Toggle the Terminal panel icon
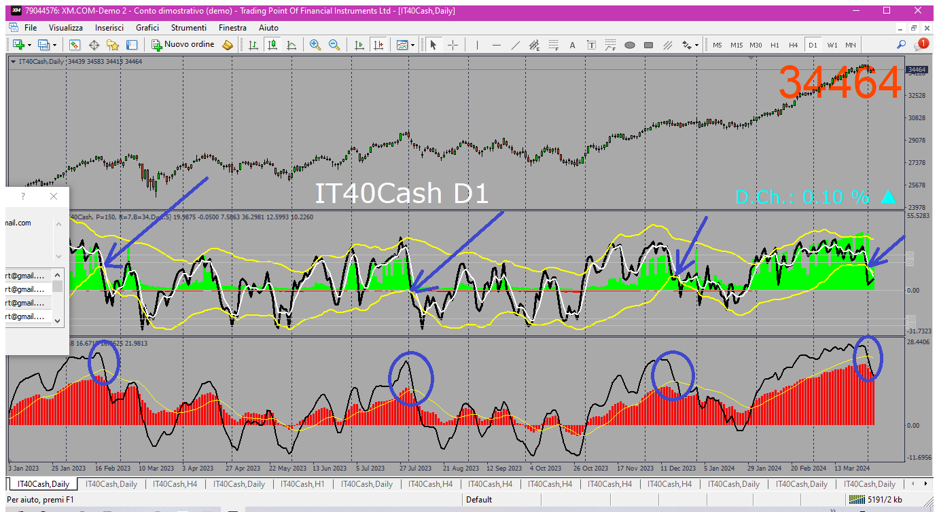 tap(132, 45)
